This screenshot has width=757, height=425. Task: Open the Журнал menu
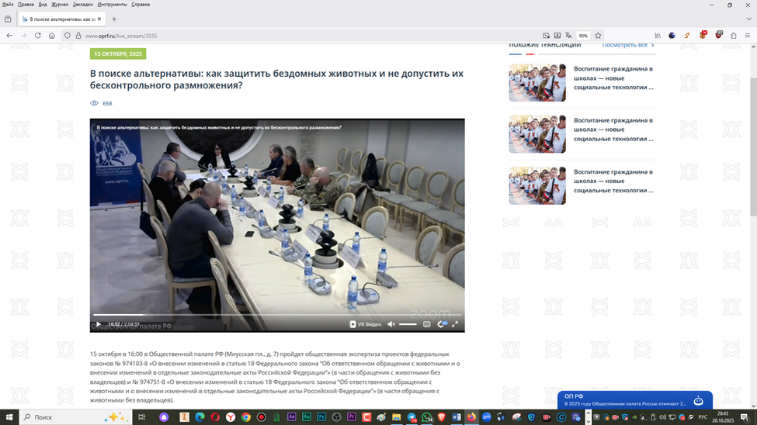tap(60, 5)
